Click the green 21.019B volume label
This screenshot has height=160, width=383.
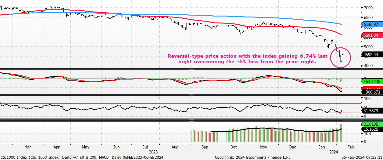pos(371,125)
